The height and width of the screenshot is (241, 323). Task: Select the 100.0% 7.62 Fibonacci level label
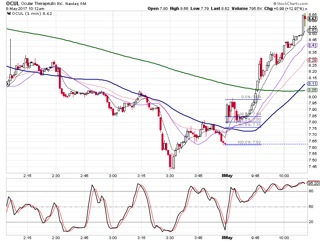(x=249, y=142)
